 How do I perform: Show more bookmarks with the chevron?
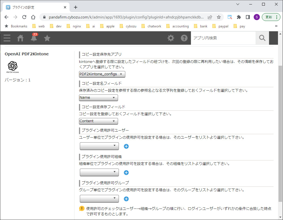[x=276, y=26]
